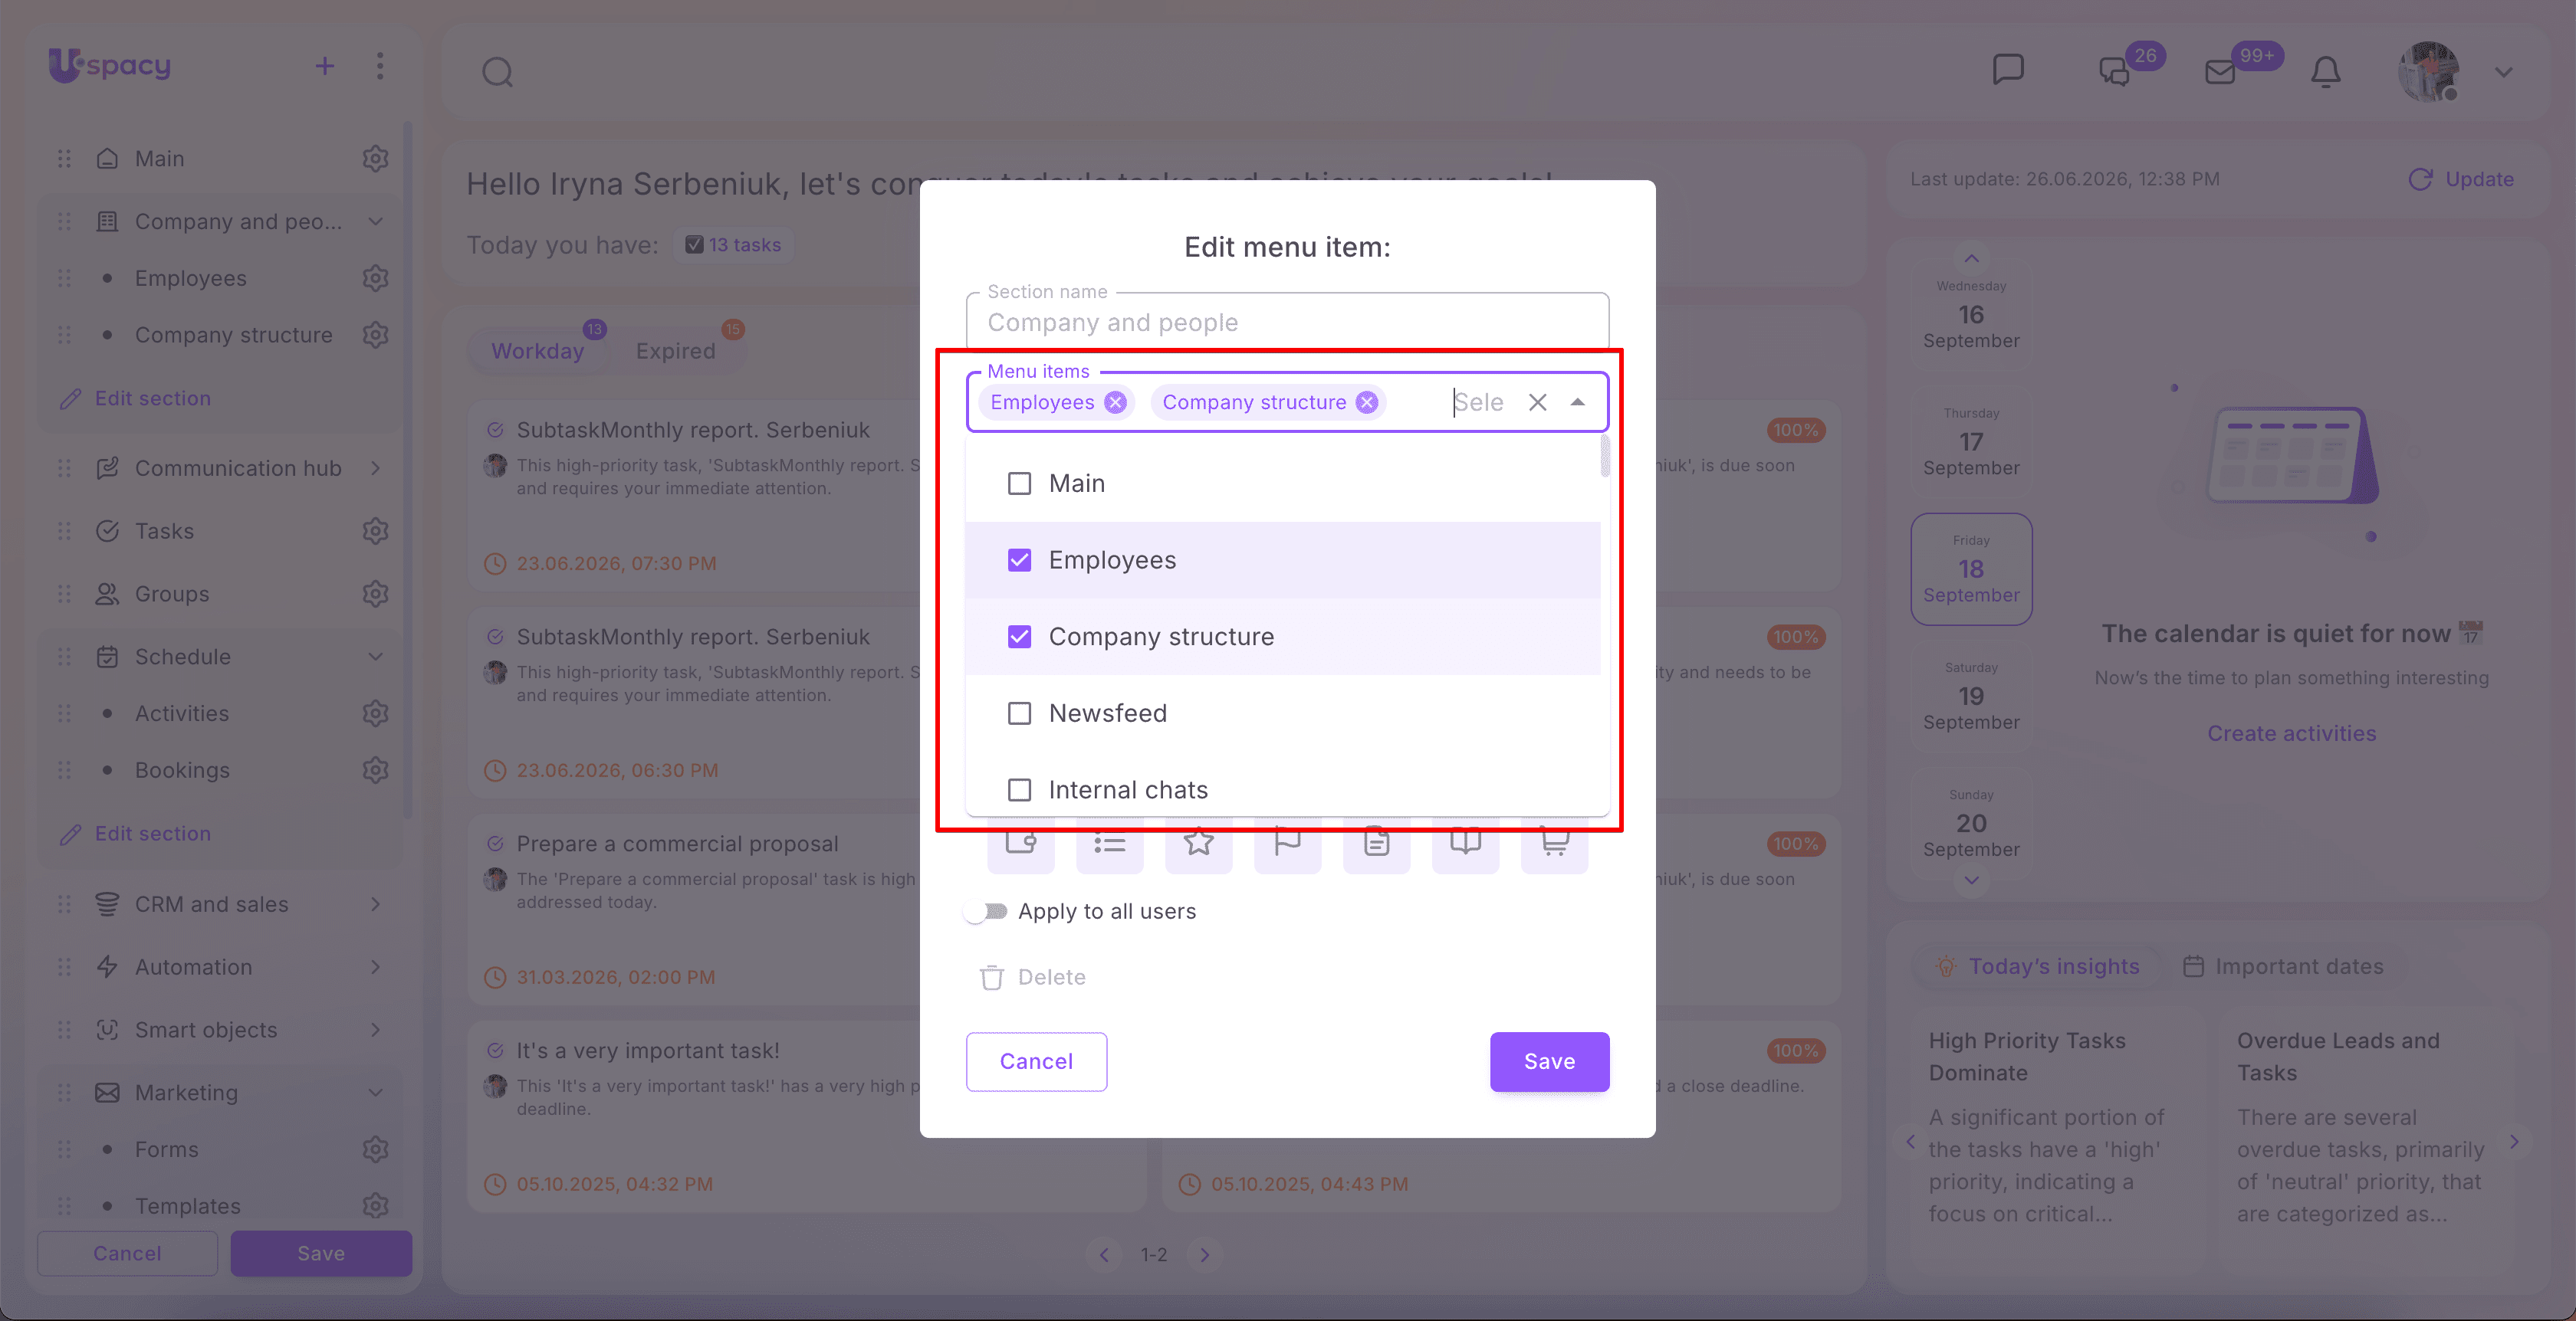This screenshot has height=1321, width=2576.
Task: Open the search magnifier
Action: tap(497, 72)
